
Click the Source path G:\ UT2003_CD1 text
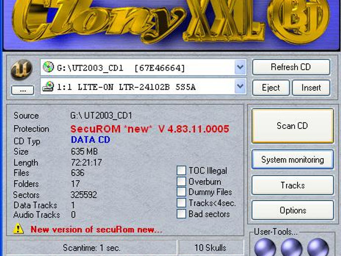pos(101,116)
